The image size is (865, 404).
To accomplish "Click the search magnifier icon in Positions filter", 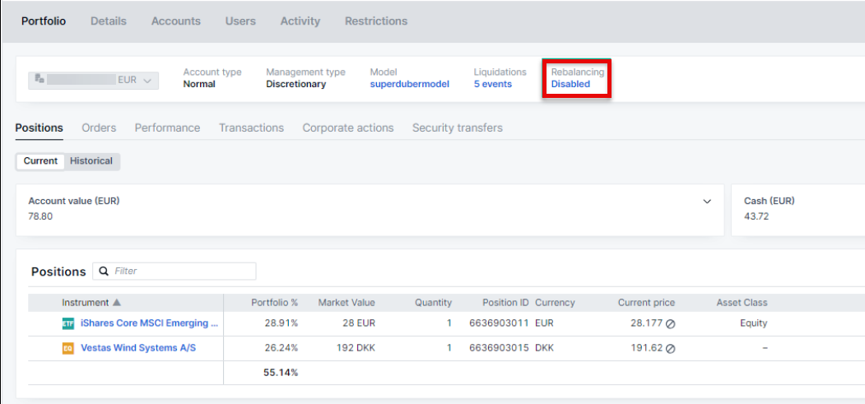I will point(104,271).
